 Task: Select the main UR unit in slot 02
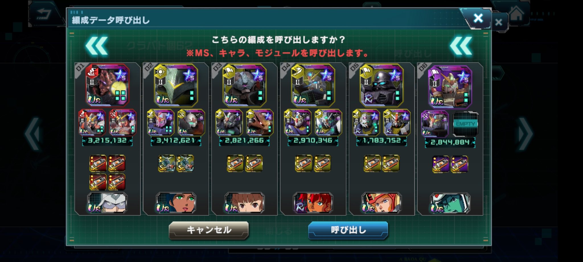(x=176, y=85)
